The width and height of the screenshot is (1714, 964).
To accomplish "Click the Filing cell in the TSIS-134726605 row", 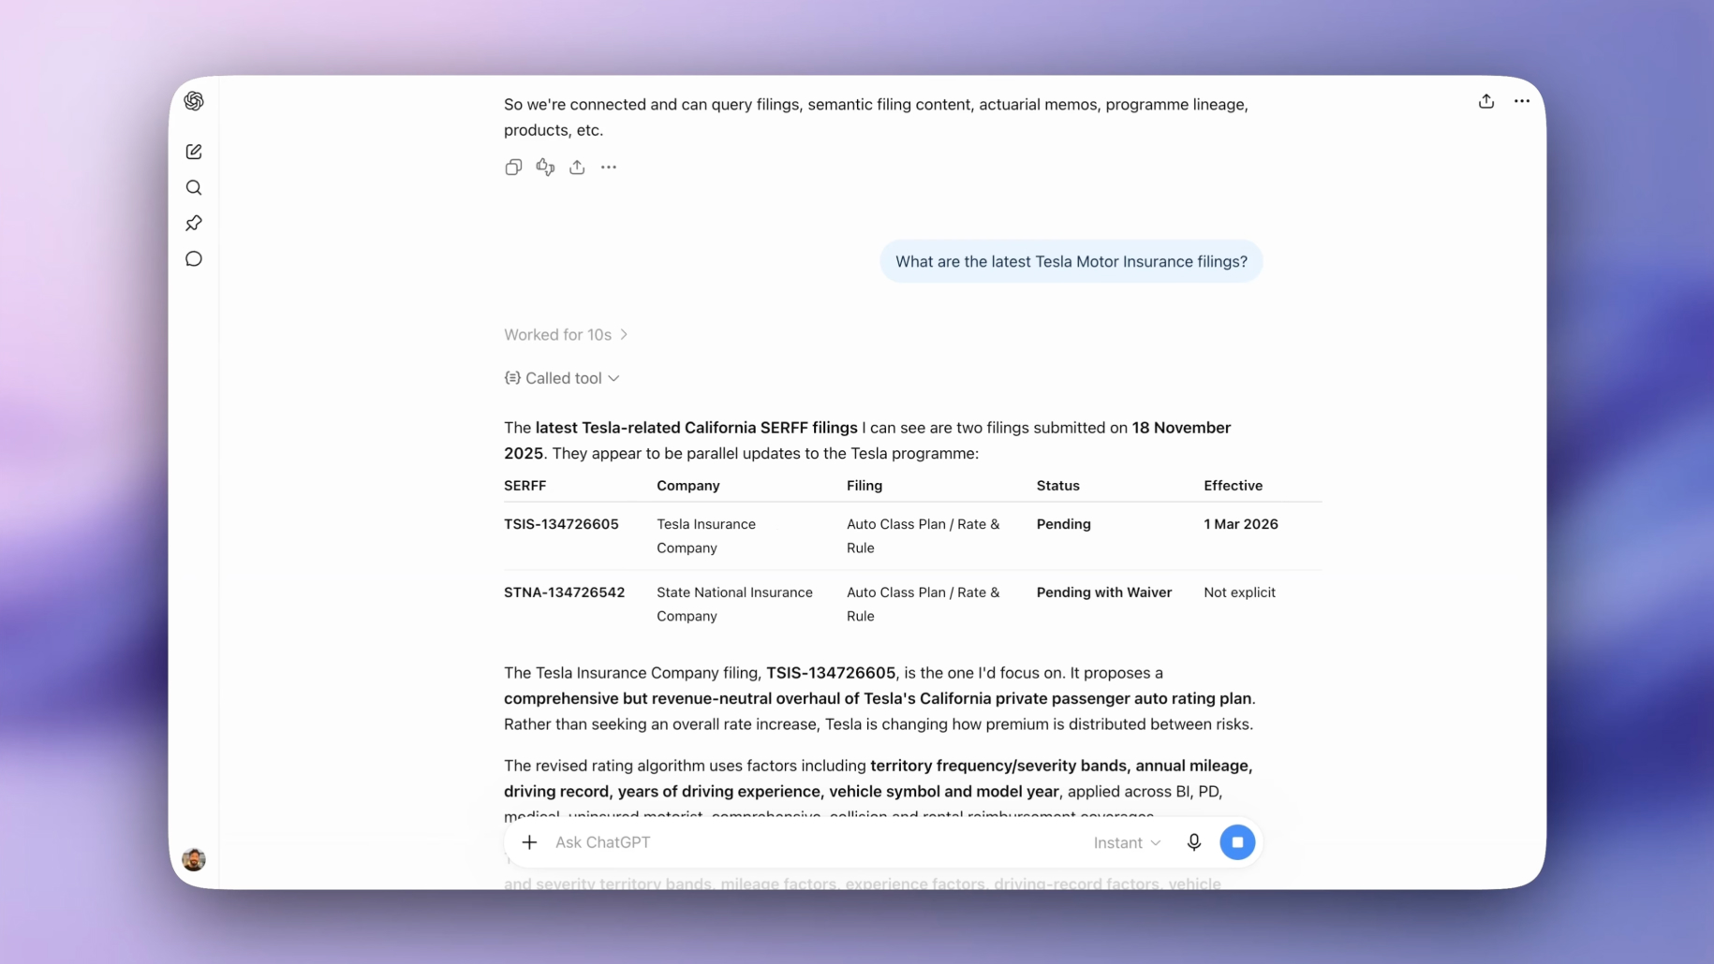I will tap(923, 536).
